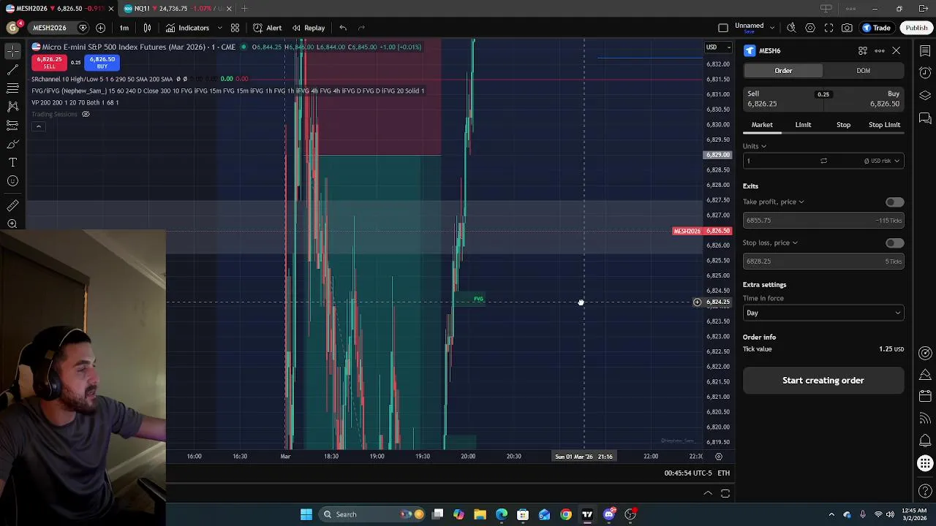Click the Start creating order button

tap(823, 381)
